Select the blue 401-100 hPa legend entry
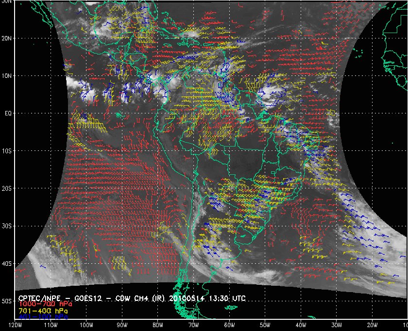Image resolution: width=408 pixels, height=331 pixels. [x=43, y=317]
